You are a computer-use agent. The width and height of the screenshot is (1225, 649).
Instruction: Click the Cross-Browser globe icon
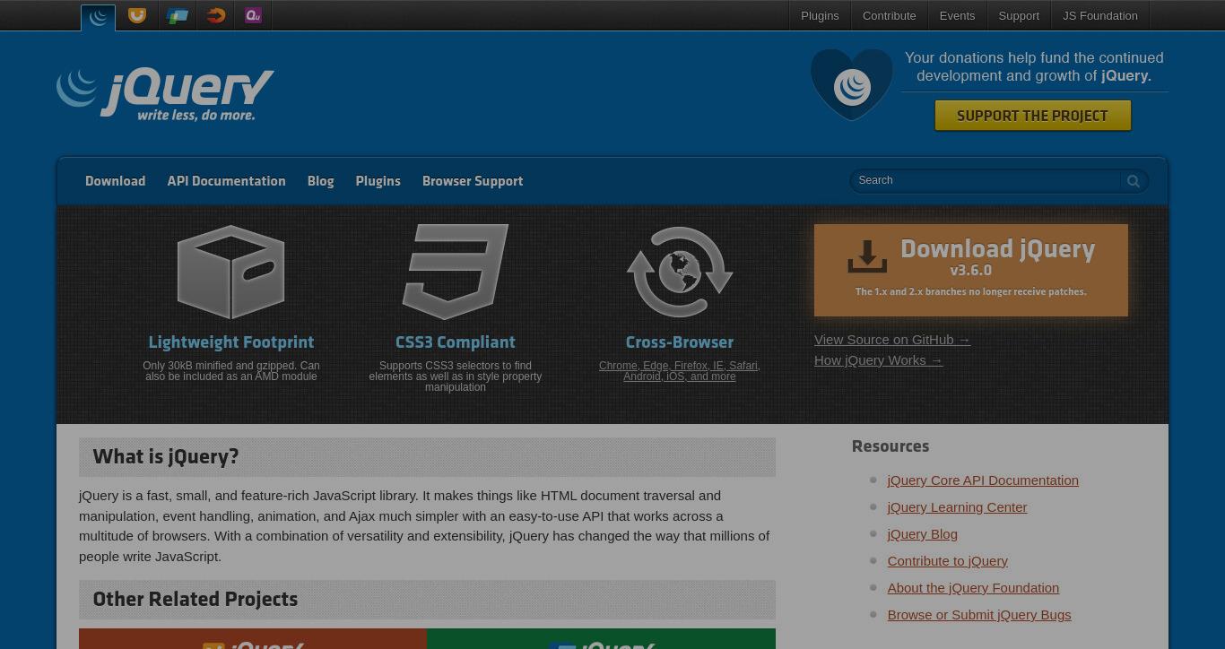[680, 272]
